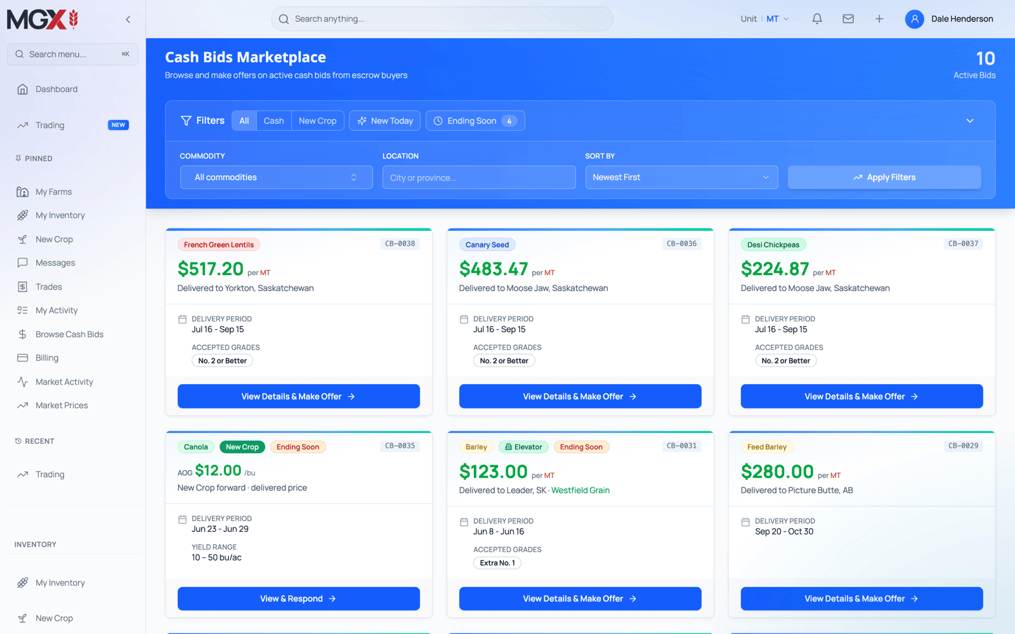Open pinned My Inventory icon
Image resolution: width=1015 pixels, height=634 pixels.
23,216
